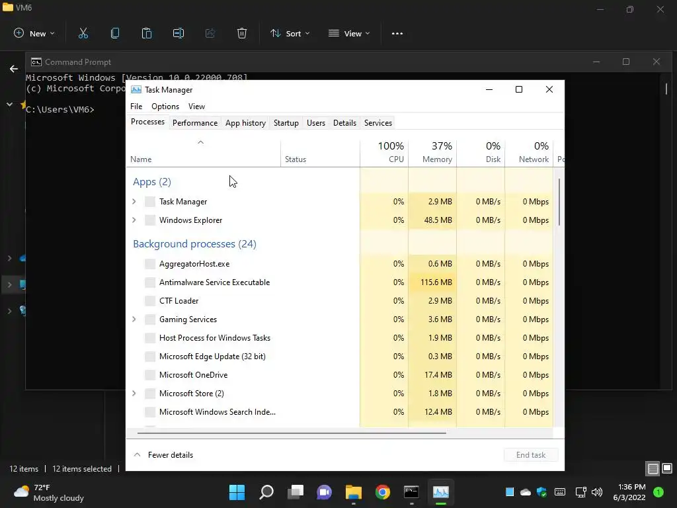Sort processes by Disk column header

point(481,153)
